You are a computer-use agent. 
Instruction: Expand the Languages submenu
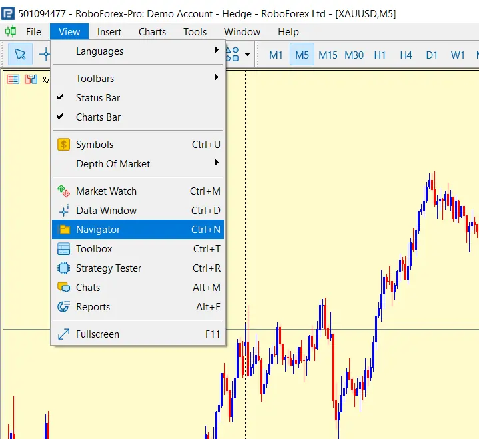coord(138,51)
